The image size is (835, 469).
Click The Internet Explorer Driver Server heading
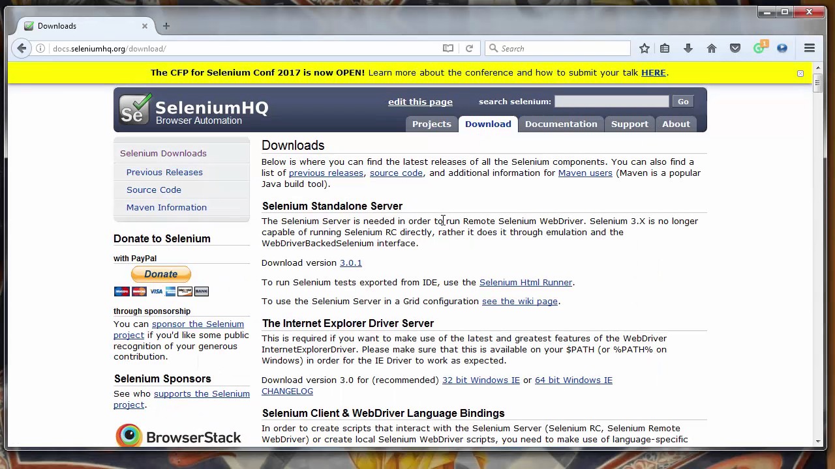tap(348, 323)
